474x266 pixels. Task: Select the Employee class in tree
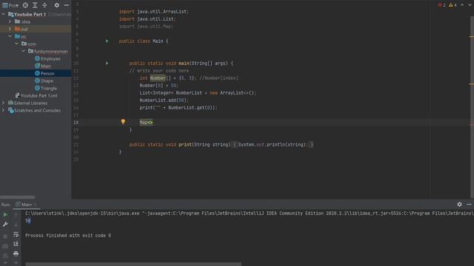click(47, 58)
